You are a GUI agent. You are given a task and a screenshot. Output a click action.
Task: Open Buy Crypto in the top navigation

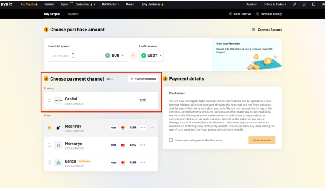pos(29,4)
